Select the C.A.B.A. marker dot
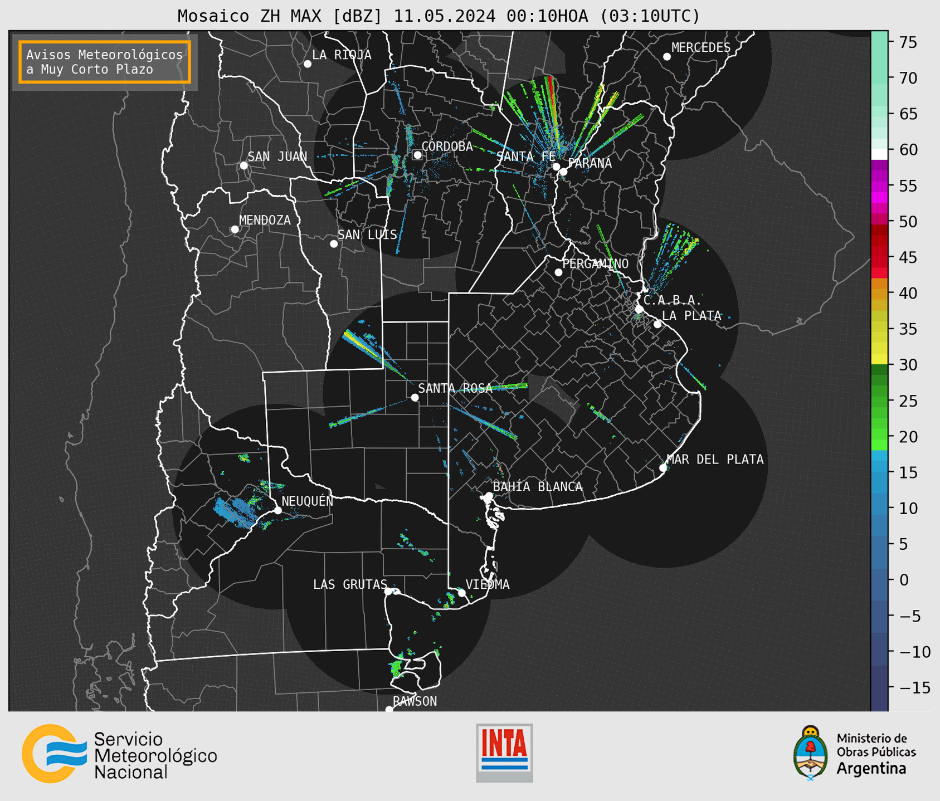 639,309
